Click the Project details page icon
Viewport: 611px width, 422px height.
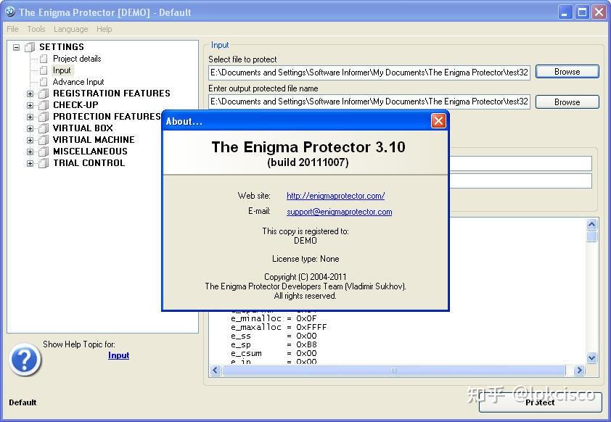[44, 59]
